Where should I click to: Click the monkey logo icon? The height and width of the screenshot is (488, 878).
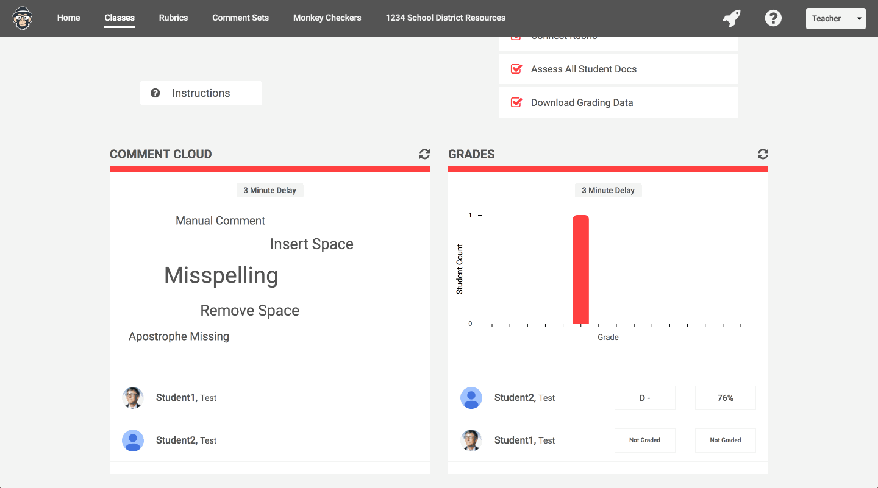23,18
